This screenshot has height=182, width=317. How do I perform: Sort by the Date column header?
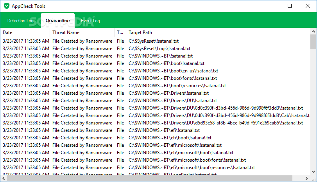pos(25,32)
